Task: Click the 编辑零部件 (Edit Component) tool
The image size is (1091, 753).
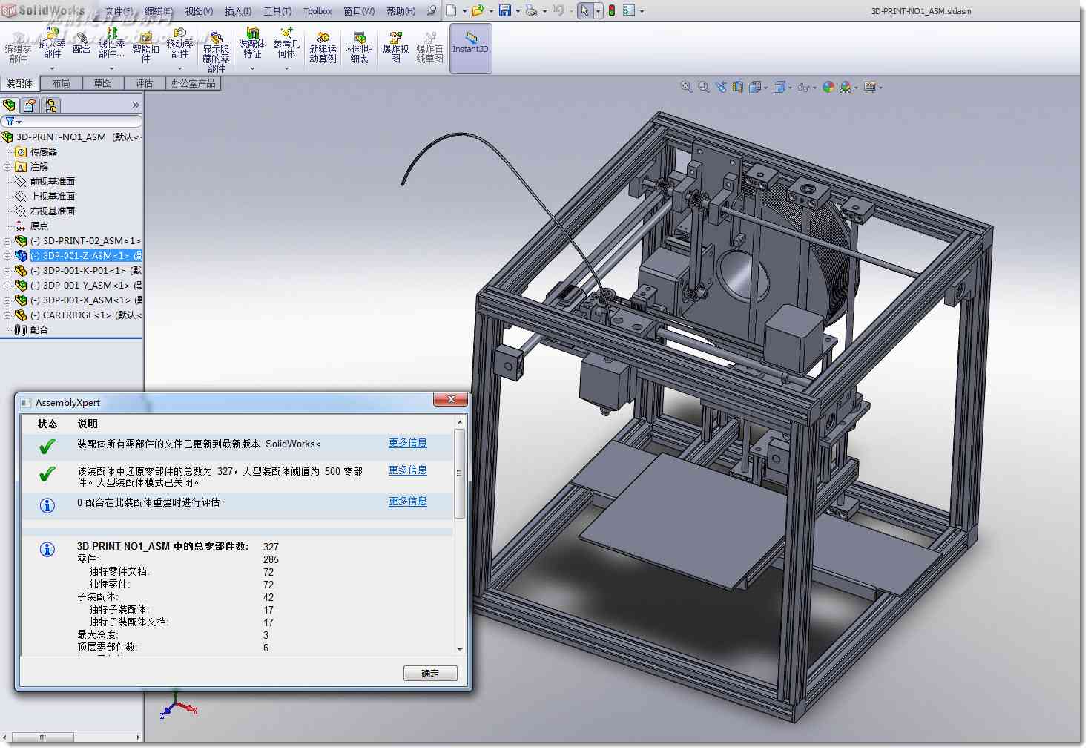Action: pos(18,49)
